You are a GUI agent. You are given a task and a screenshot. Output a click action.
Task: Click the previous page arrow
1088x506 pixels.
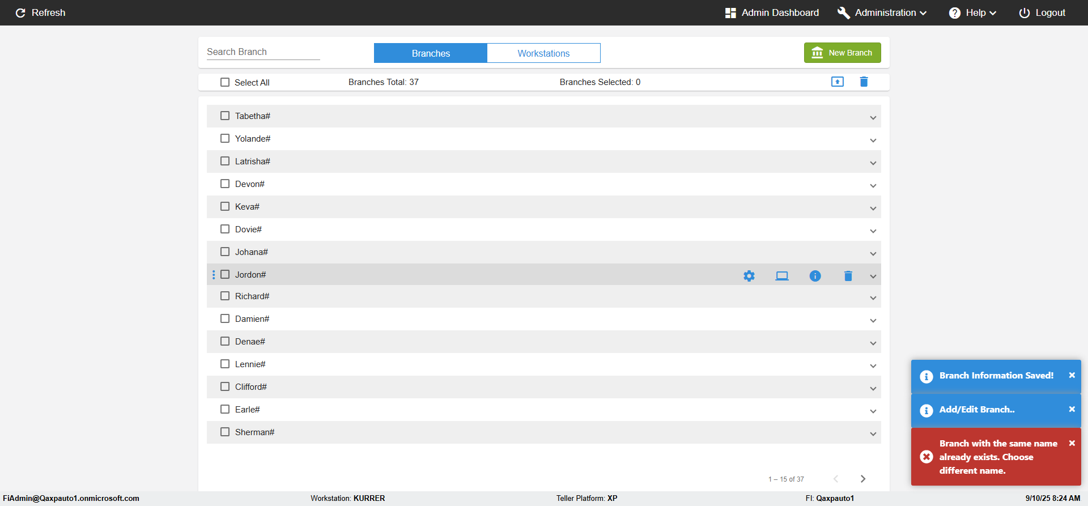point(836,479)
